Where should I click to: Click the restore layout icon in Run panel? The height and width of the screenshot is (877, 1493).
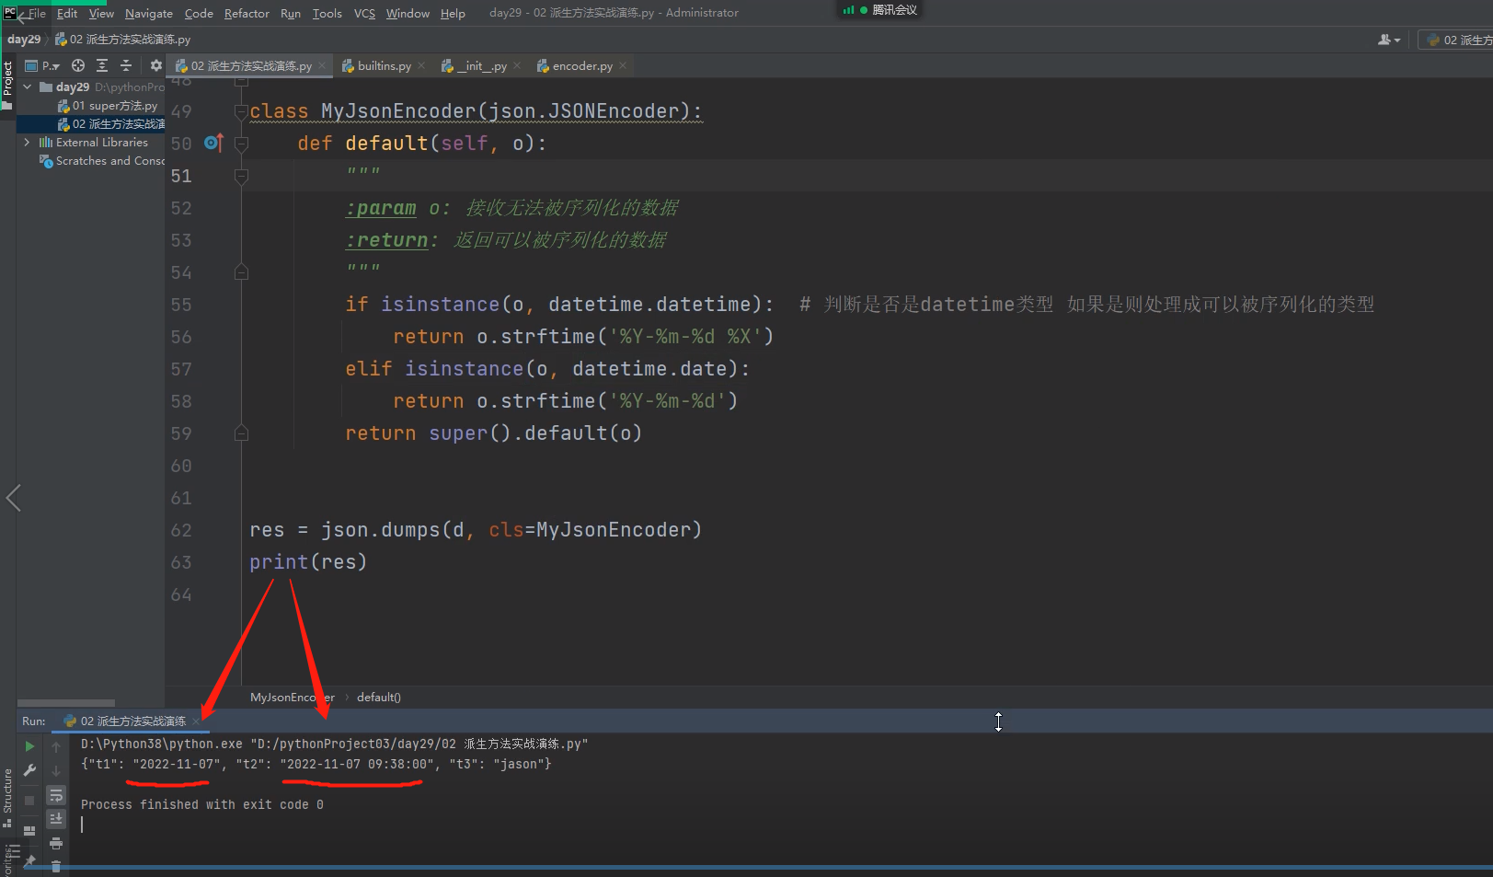tap(29, 830)
